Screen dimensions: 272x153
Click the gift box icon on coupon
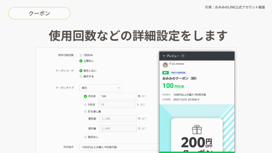197,130
